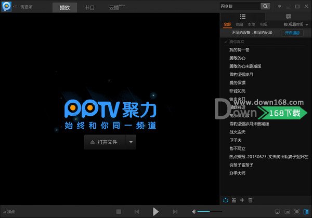Viewport: 312px width, 218px height.
Task: Play 雪豹坚强岁月未删减版 from the list
Action: [249, 124]
